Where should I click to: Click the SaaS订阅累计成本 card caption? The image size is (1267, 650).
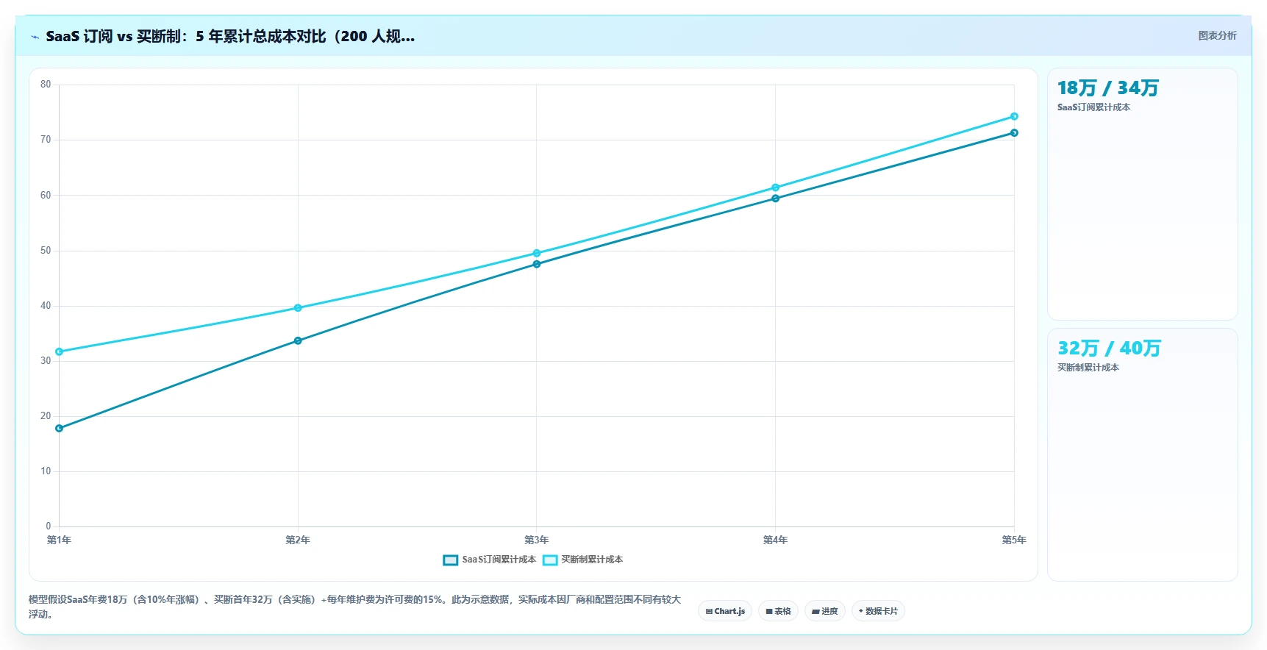1093,107
